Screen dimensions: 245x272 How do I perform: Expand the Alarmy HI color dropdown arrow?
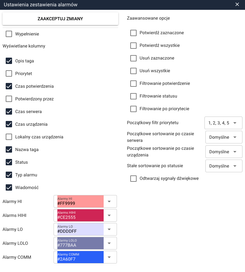pyautogui.click(x=109, y=201)
